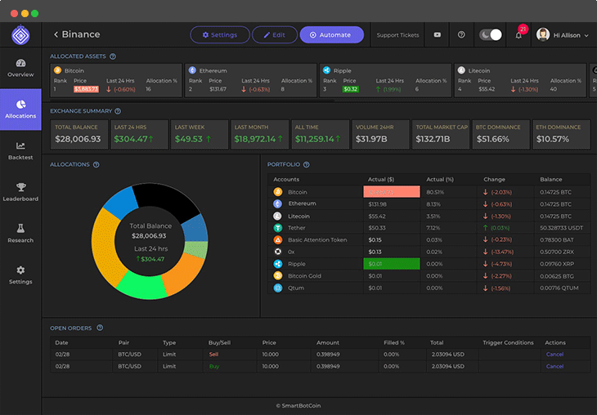The width and height of the screenshot is (597, 415).
Task: Toggle the dark mode switch
Action: pyautogui.click(x=490, y=34)
